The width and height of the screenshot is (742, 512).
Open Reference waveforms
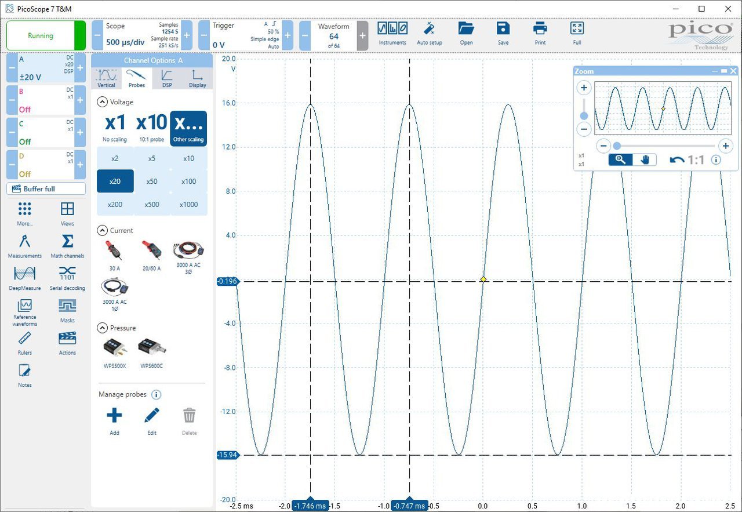[x=24, y=313]
